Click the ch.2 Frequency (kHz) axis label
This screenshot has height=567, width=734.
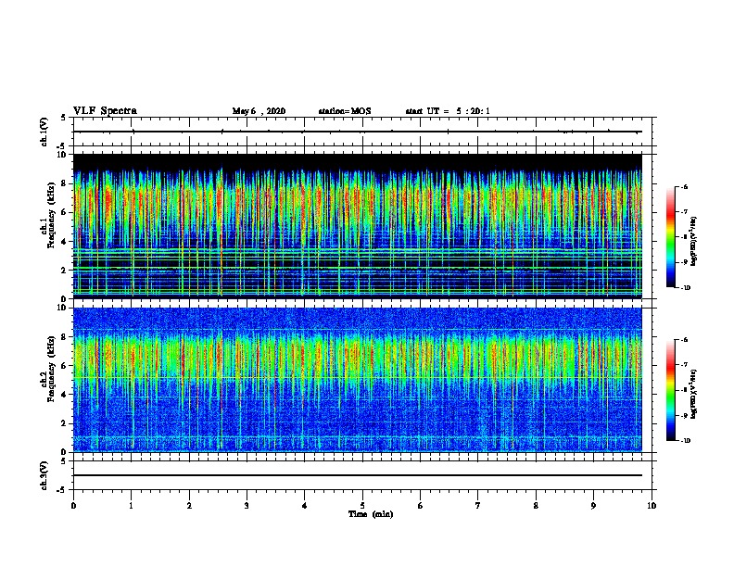click(x=48, y=368)
